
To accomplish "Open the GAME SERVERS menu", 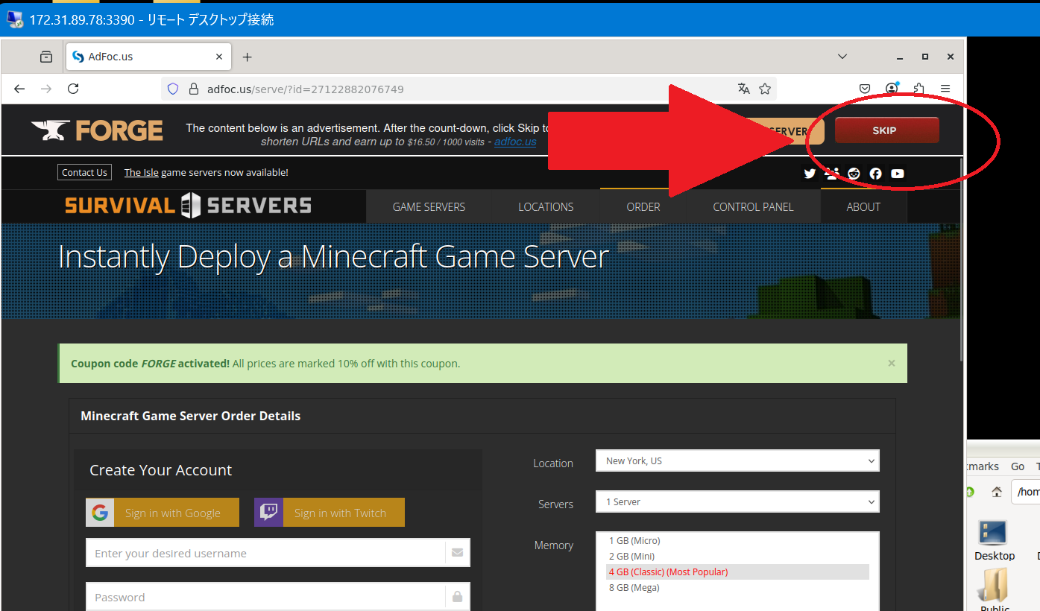I will 429,207.
